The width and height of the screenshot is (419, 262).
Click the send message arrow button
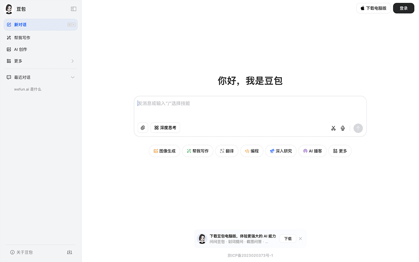click(358, 128)
